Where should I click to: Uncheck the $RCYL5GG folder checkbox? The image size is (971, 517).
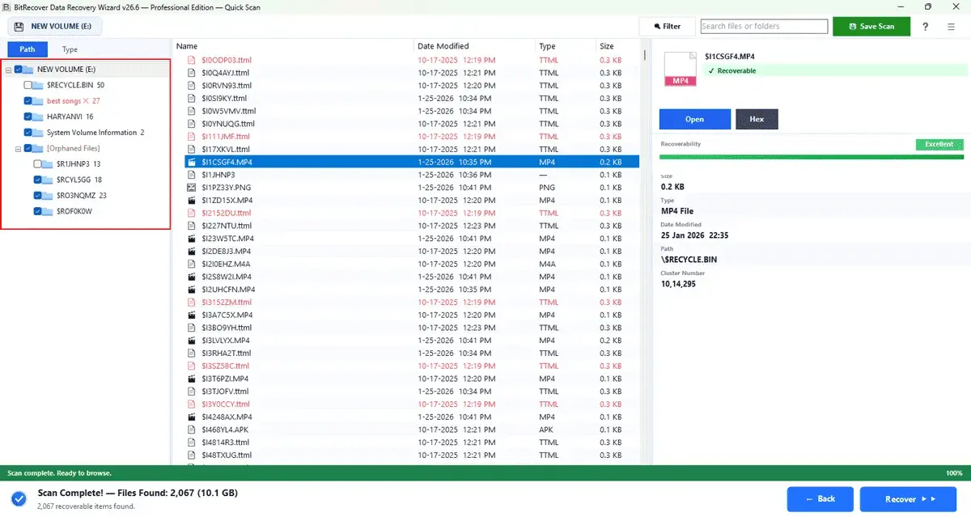[38, 180]
